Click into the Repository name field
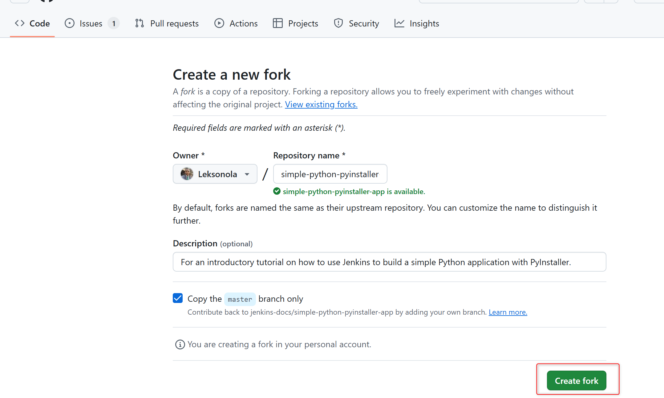This screenshot has height=398, width=664. click(330, 174)
